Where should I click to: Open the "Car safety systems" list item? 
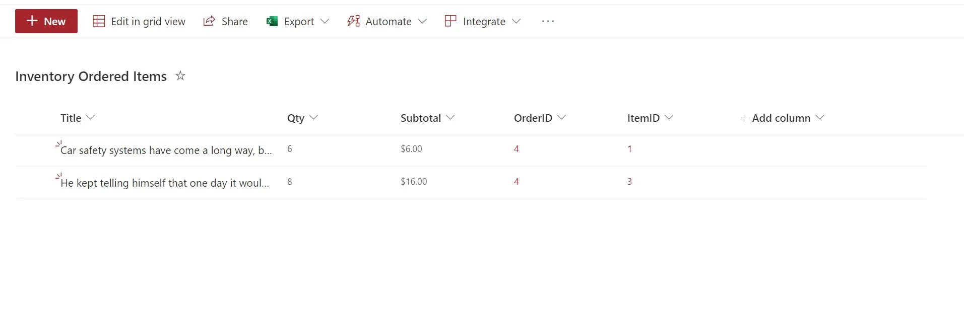pos(166,150)
